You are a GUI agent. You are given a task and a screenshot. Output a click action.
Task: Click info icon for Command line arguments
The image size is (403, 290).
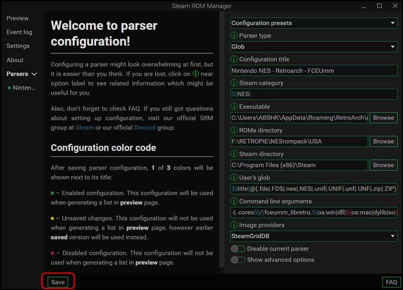tap(234, 201)
